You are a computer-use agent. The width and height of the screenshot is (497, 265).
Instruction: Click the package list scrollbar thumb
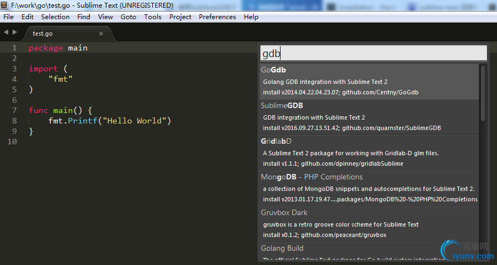point(483,93)
